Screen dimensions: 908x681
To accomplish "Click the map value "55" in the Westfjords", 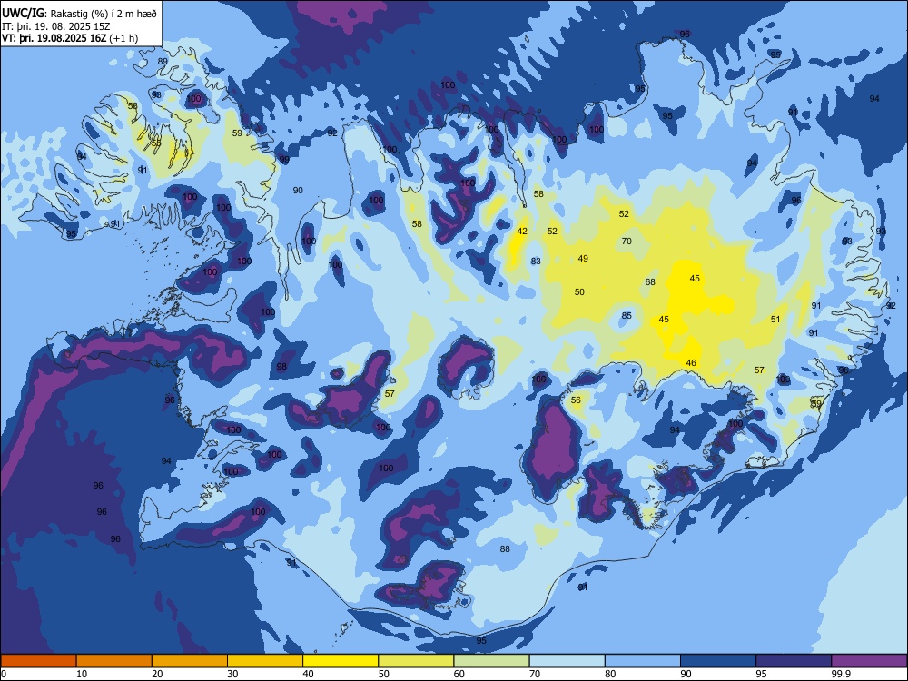I will (156, 143).
